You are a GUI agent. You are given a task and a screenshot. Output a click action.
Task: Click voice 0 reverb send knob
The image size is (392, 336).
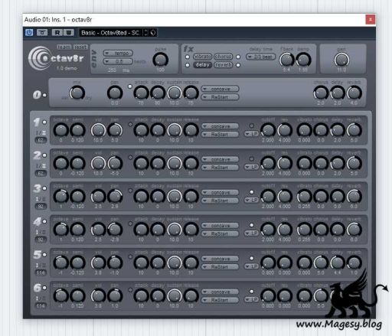click(x=354, y=93)
